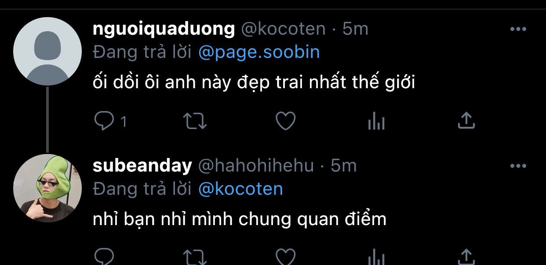Like subeanday's reply

(x=285, y=258)
